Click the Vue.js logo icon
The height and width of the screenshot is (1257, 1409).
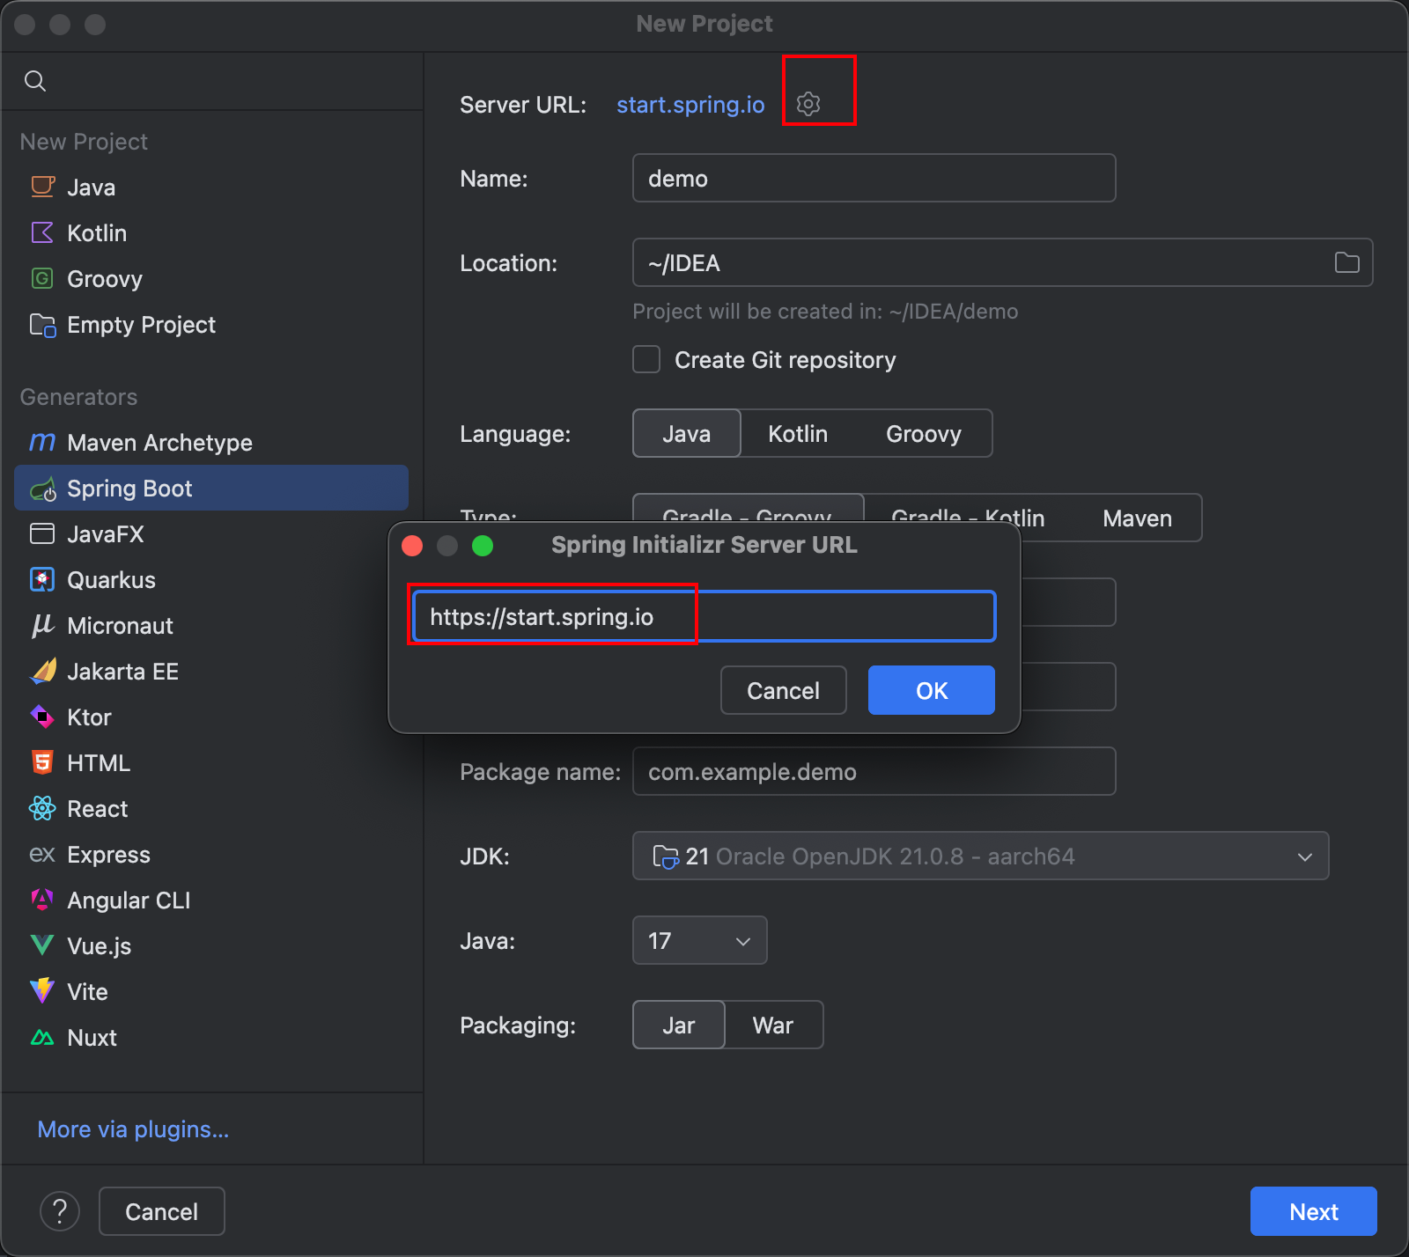point(42,945)
